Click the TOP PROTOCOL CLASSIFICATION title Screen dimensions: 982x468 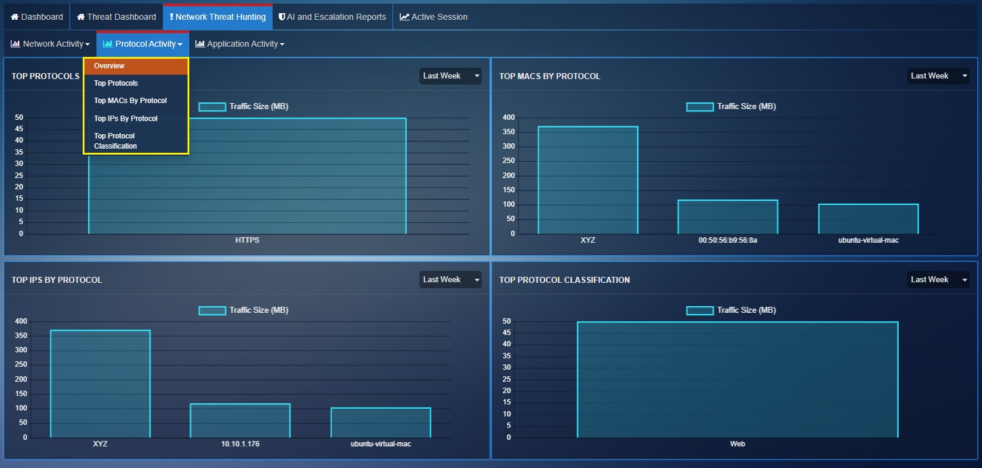tap(564, 280)
